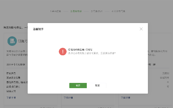Cancel the dialog with 取消
The image size is (173, 108).
pyautogui.click(x=97, y=86)
